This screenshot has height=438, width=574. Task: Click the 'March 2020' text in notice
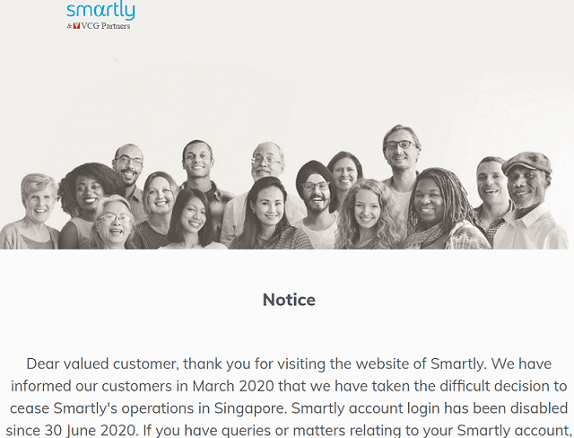point(233,386)
